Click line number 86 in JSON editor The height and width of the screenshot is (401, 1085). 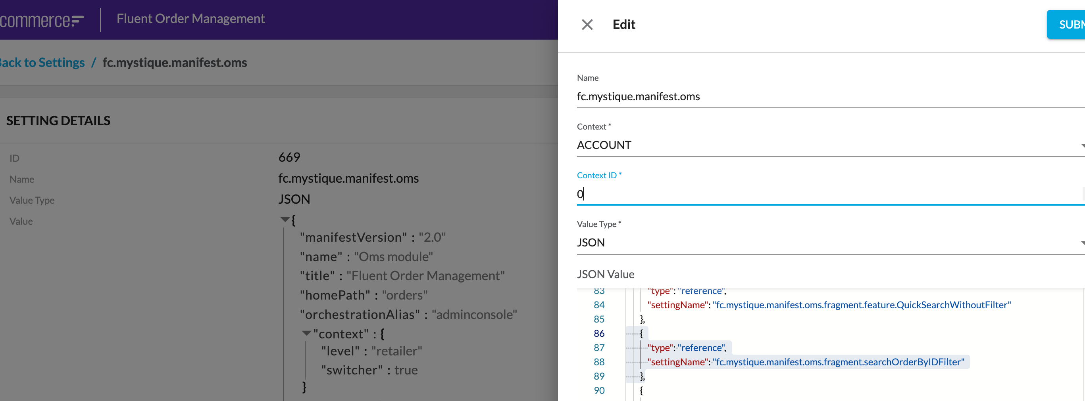coord(598,333)
